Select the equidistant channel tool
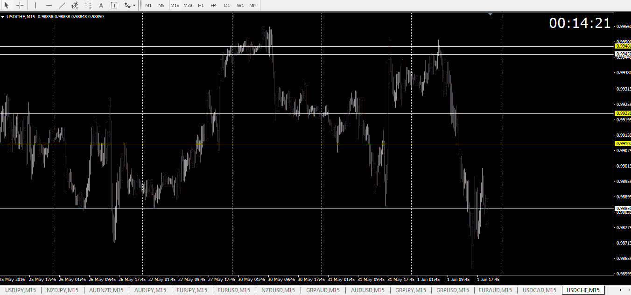631x295 pixels. 75,5
